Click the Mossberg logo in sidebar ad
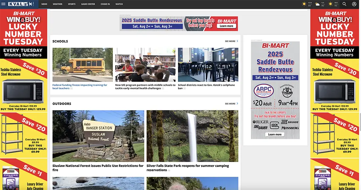The width and height of the screenshot is (361, 190). click(290, 128)
